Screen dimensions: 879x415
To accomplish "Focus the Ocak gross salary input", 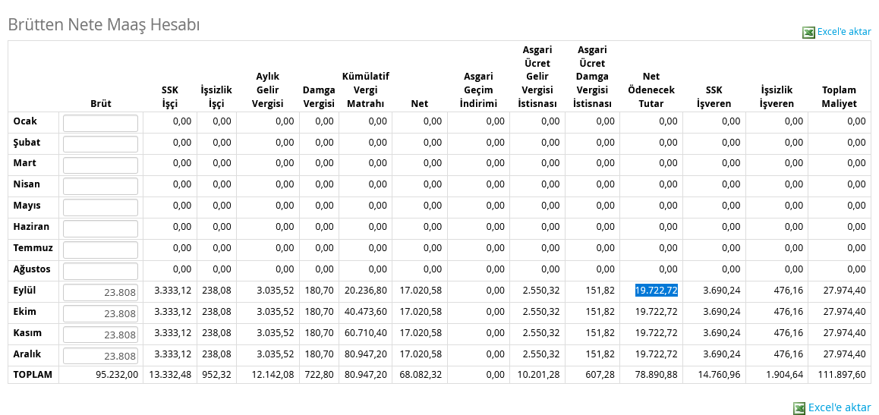I will click(x=100, y=123).
